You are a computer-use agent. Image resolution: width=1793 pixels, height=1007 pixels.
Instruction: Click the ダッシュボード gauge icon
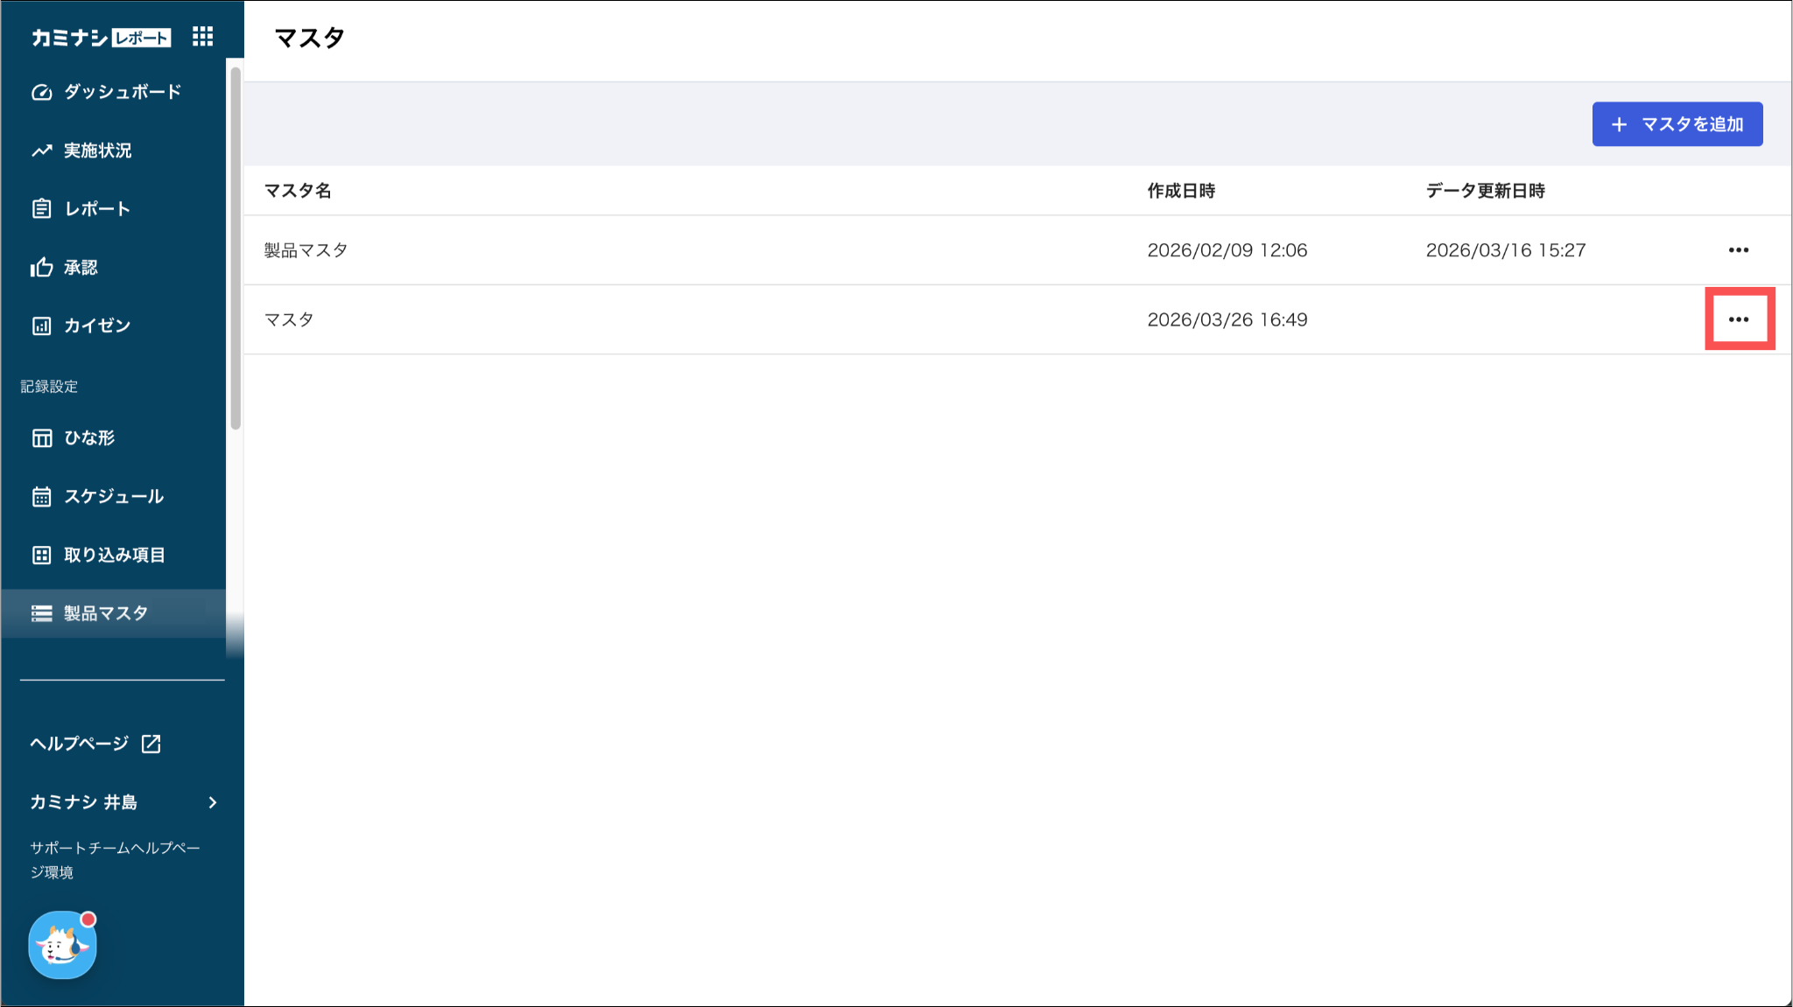(41, 92)
